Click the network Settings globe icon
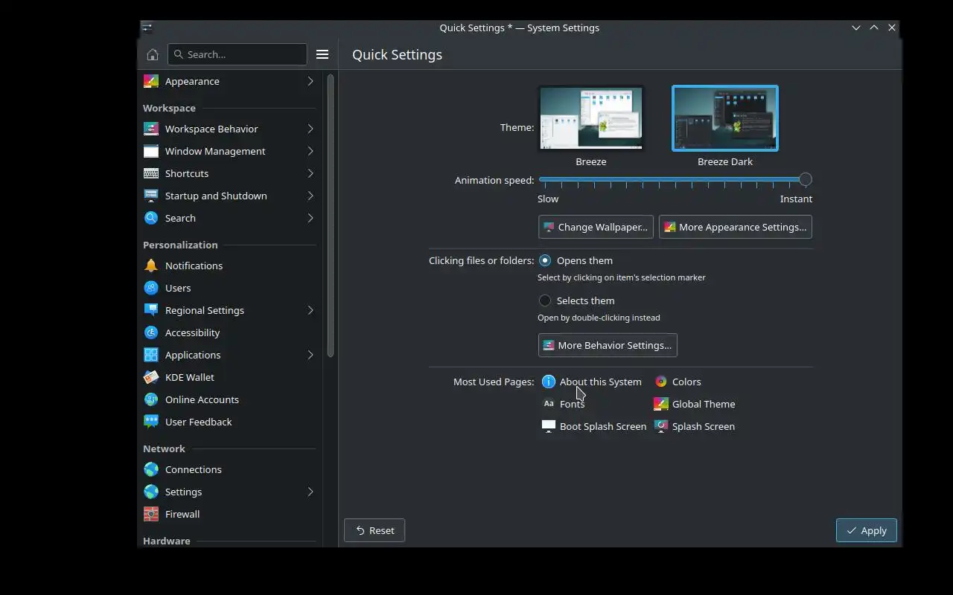 [x=151, y=492]
